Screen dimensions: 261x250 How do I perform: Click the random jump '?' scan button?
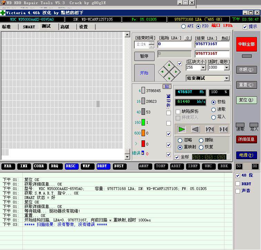point(210,129)
